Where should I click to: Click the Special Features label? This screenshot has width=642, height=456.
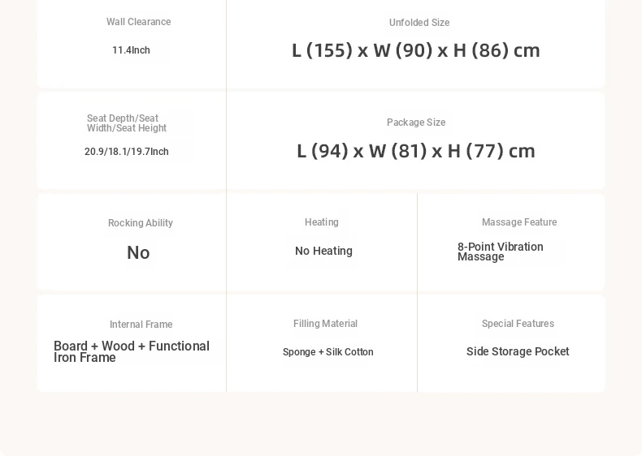click(x=518, y=324)
